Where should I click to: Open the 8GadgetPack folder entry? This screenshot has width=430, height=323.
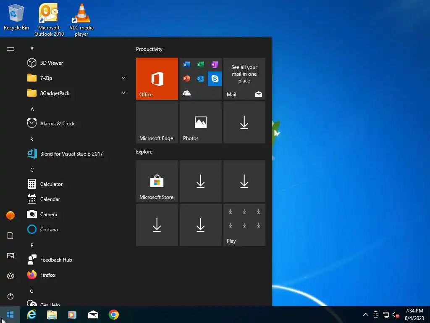[x=77, y=93]
